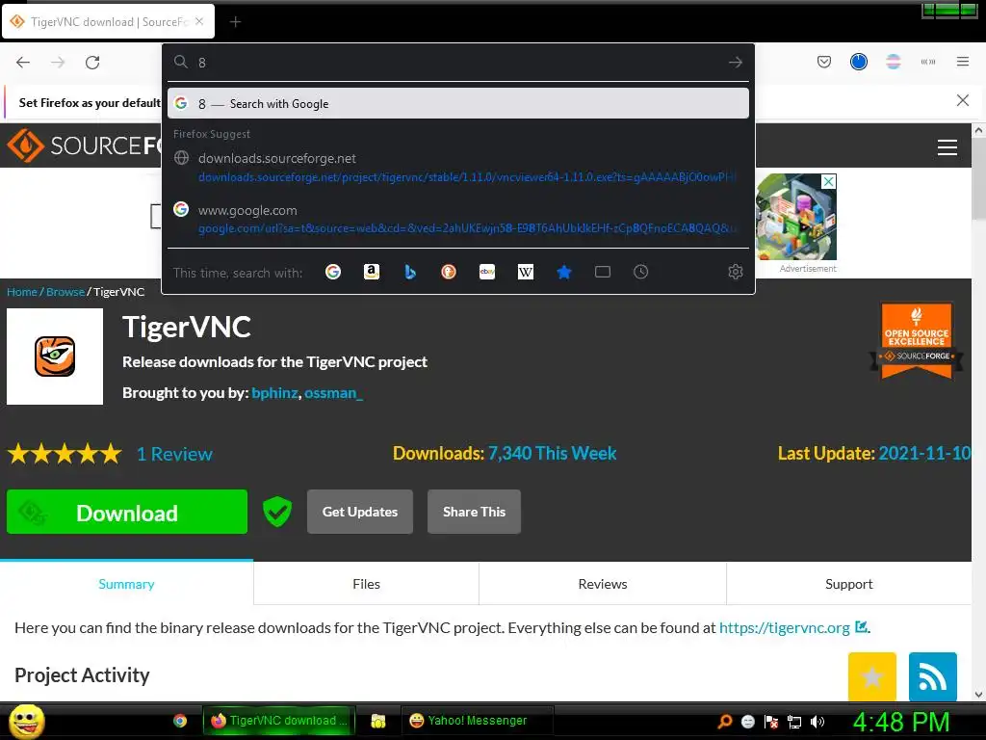Image resolution: width=986 pixels, height=740 pixels.
Task: Open the smiley start menu button
Action: (26, 721)
